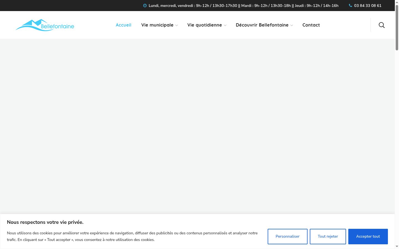Click the Bellefontaine logo
The width and height of the screenshot is (399, 249).
click(x=45, y=25)
